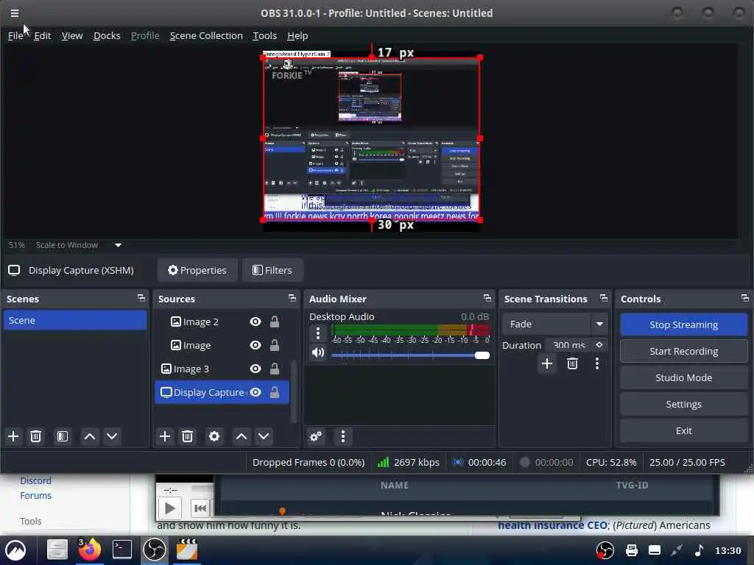Pop out the Controls dock
Image resolution: width=754 pixels, height=565 pixels.
[745, 299]
